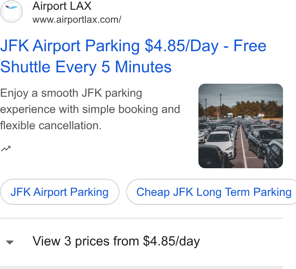Click the ad description about smooth JFK parking
Image resolution: width=296 pixels, height=269 pixels.
coord(90,109)
